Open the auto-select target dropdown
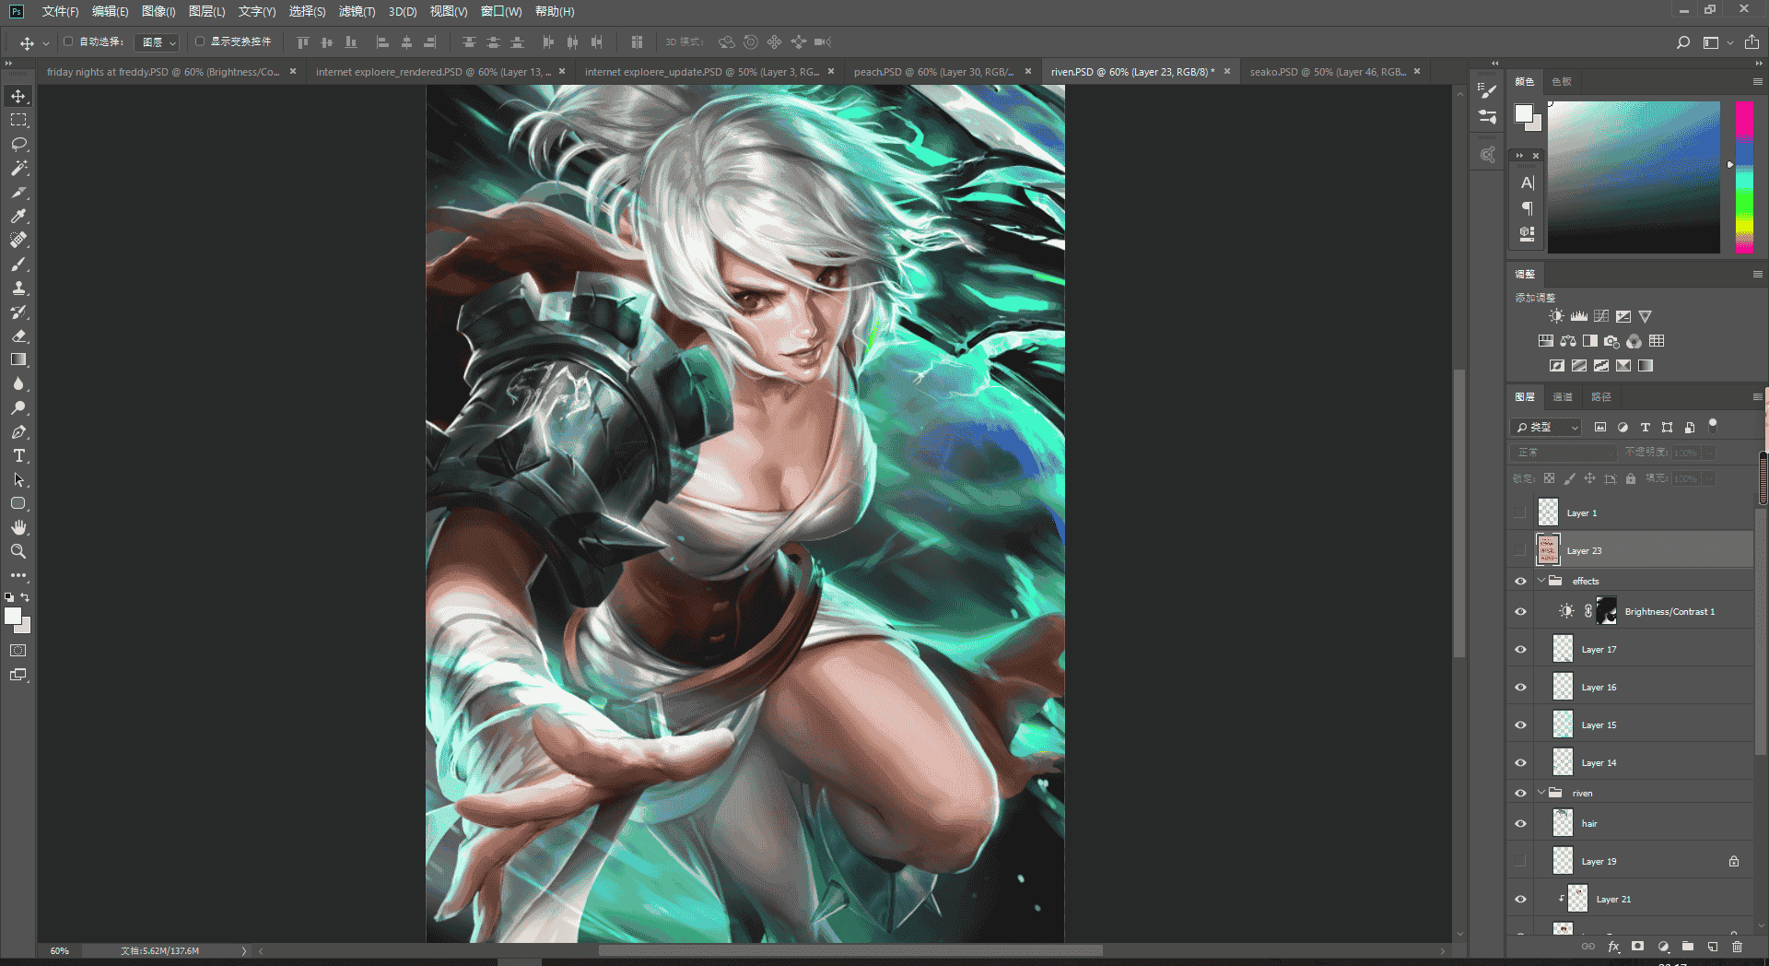The image size is (1769, 966). pos(157,42)
